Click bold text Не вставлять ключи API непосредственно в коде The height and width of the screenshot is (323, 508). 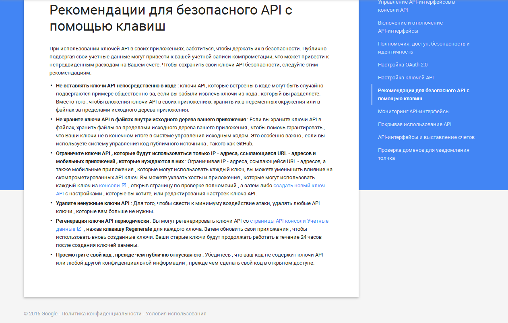[116, 86]
